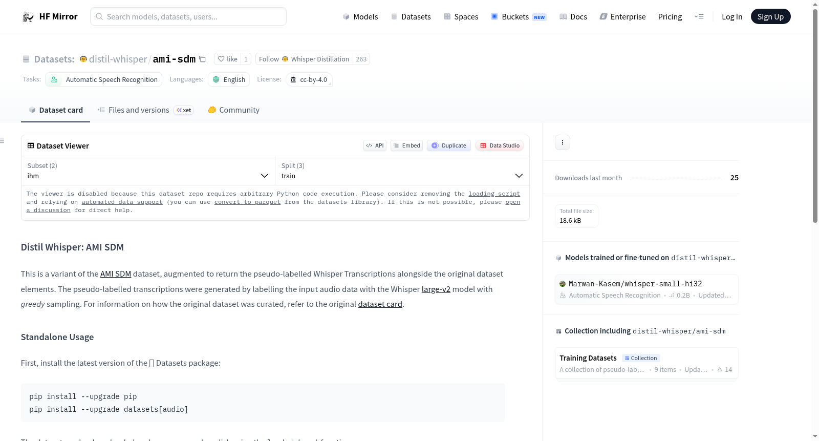Screen dimensions: 819x441
Task: Click the Embed button in Dataset Viewer
Action: click(406, 145)
